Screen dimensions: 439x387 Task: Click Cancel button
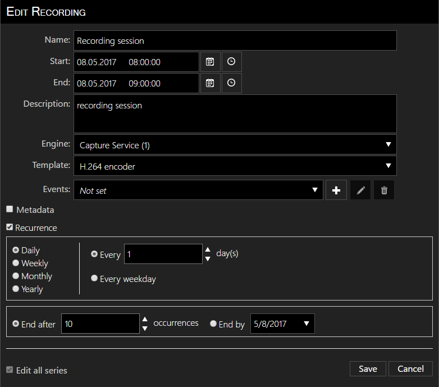[410, 369]
